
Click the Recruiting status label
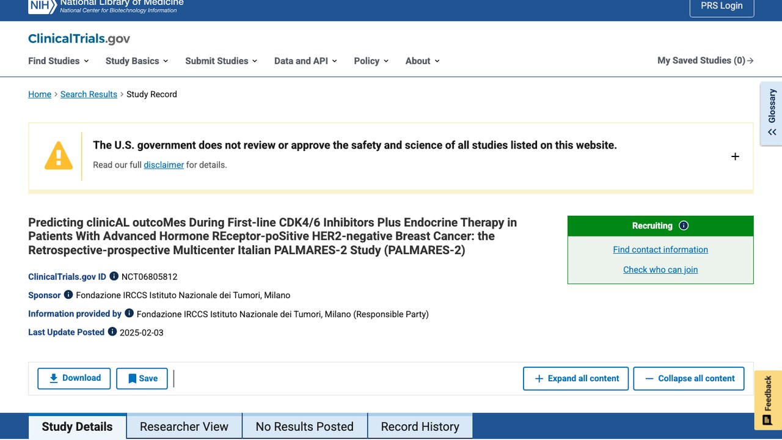click(652, 226)
